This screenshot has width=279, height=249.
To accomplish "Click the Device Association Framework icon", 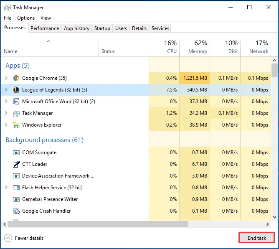I will coord(16,176).
